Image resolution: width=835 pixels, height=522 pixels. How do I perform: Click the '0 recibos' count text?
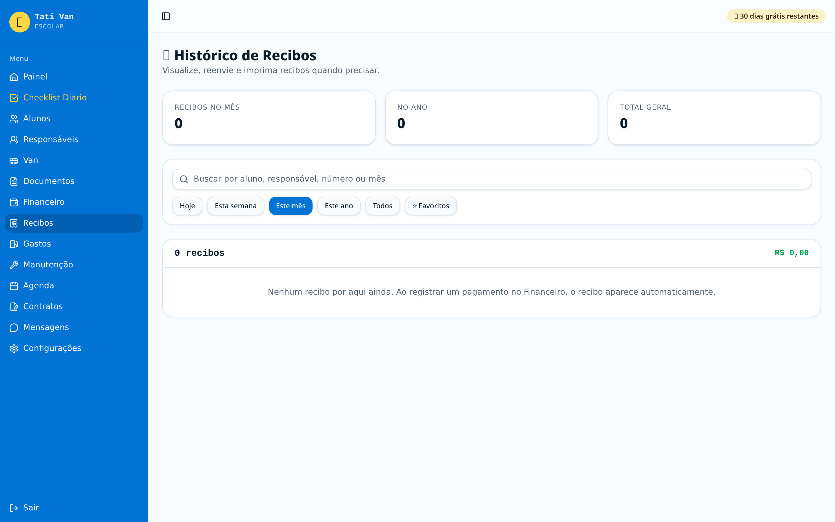click(199, 253)
